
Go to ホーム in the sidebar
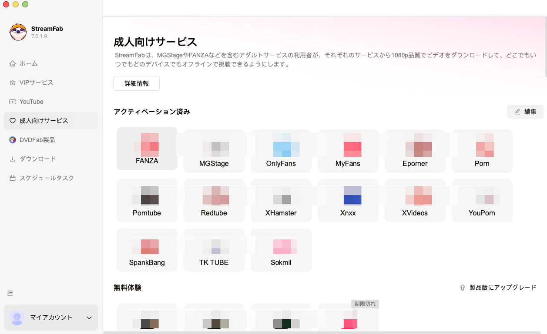pos(51,63)
